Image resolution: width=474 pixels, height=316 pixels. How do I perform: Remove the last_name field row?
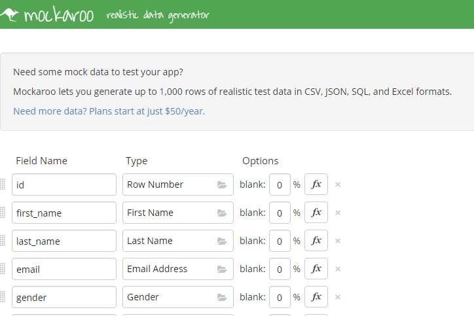tap(338, 241)
